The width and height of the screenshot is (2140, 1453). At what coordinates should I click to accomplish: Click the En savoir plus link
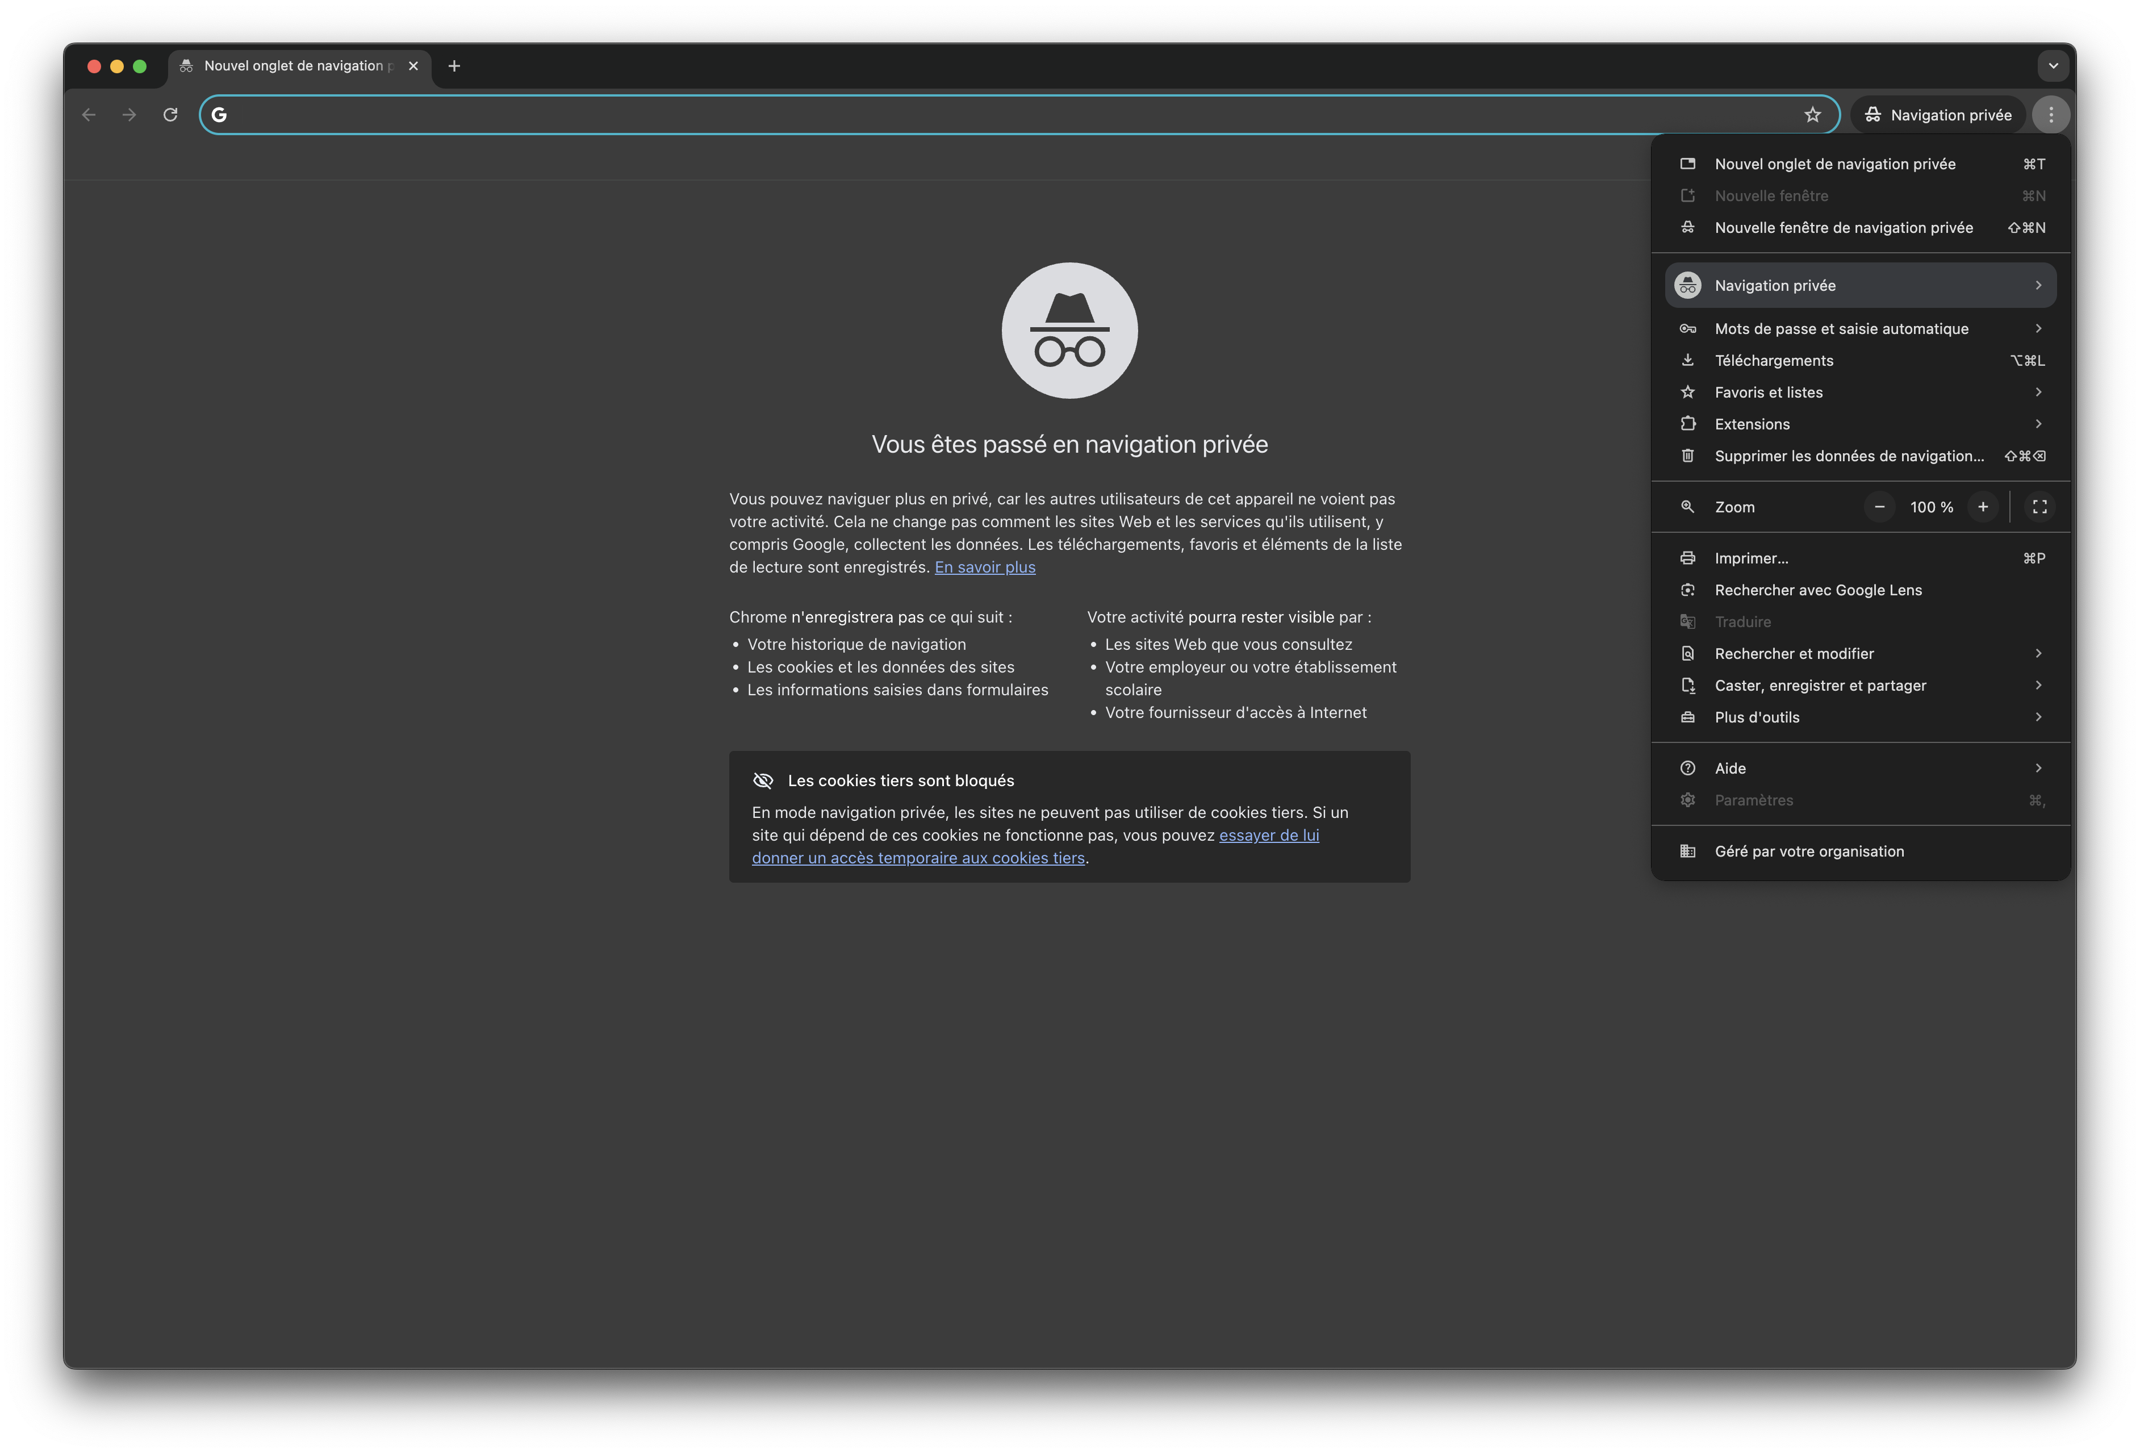(984, 567)
